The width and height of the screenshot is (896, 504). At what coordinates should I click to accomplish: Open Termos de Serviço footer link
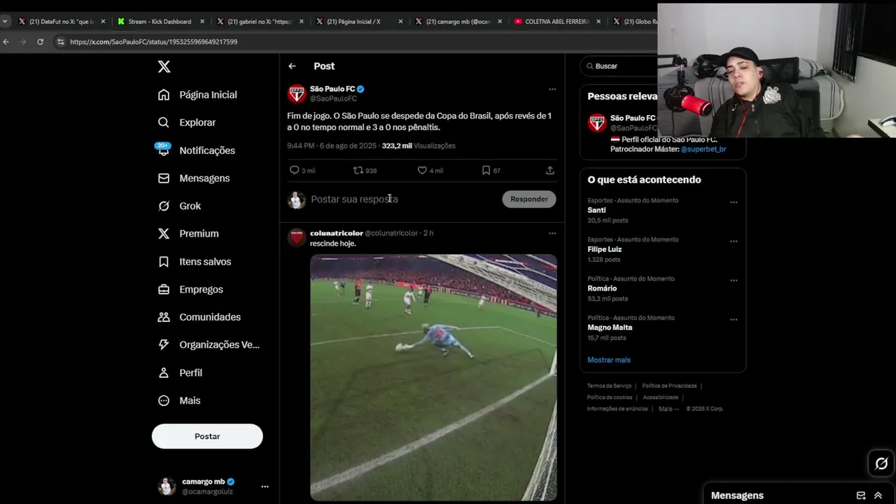point(609,386)
